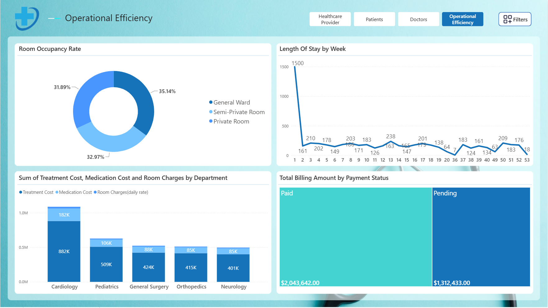
Task: Click the Filters grid icon
Action: click(507, 19)
